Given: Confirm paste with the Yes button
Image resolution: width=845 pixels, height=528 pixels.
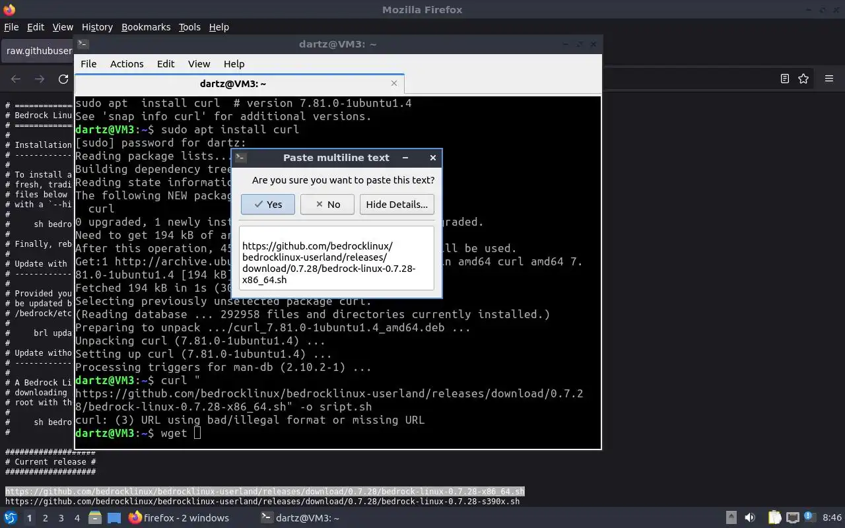Looking at the screenshot, I should [267, 205].
